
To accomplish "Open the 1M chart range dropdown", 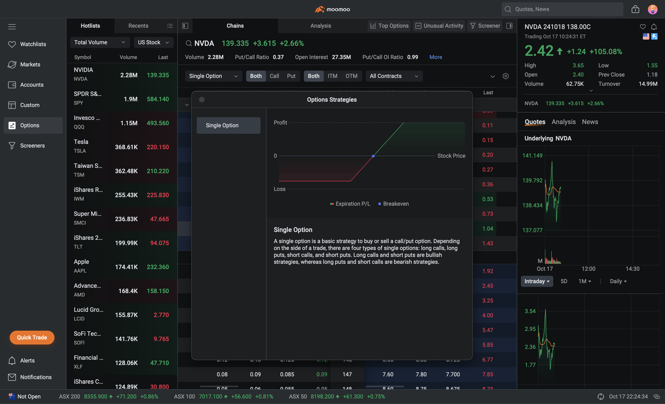I will click(584, 281).
